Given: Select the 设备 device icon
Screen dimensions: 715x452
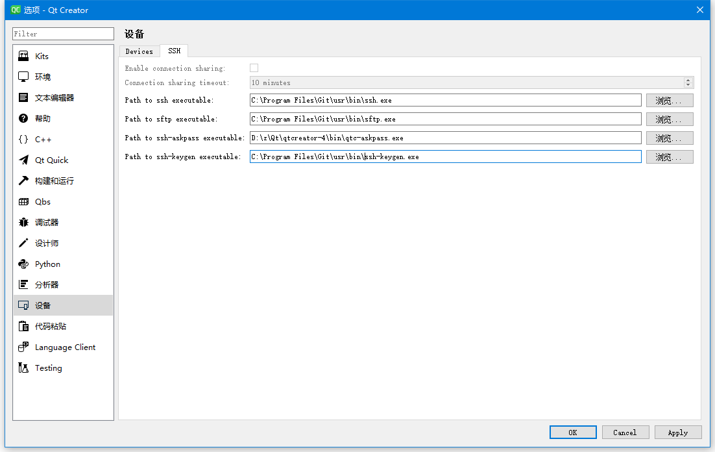Looking at the screenshot, I should coord(23,305).
